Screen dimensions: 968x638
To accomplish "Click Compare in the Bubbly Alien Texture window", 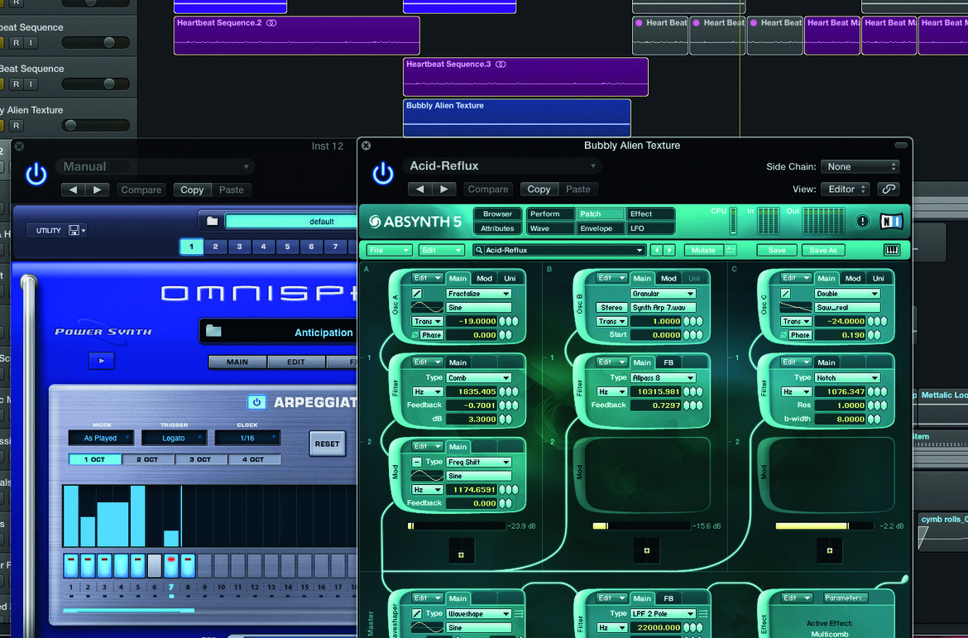I will 487,189.
